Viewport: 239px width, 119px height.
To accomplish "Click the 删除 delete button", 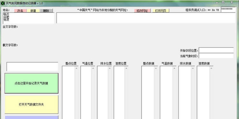I will point(46,10).
